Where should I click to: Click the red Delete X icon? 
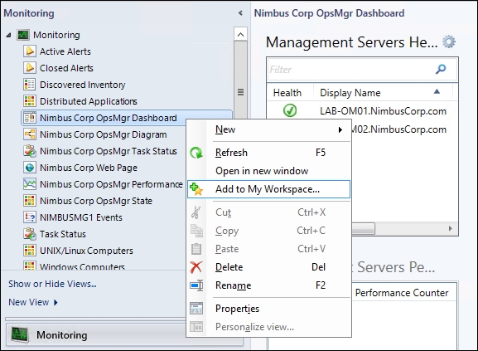tap(196, 267)
